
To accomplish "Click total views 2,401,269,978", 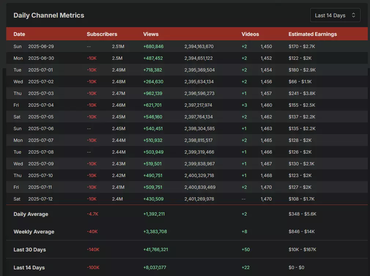I will point(199,199).
